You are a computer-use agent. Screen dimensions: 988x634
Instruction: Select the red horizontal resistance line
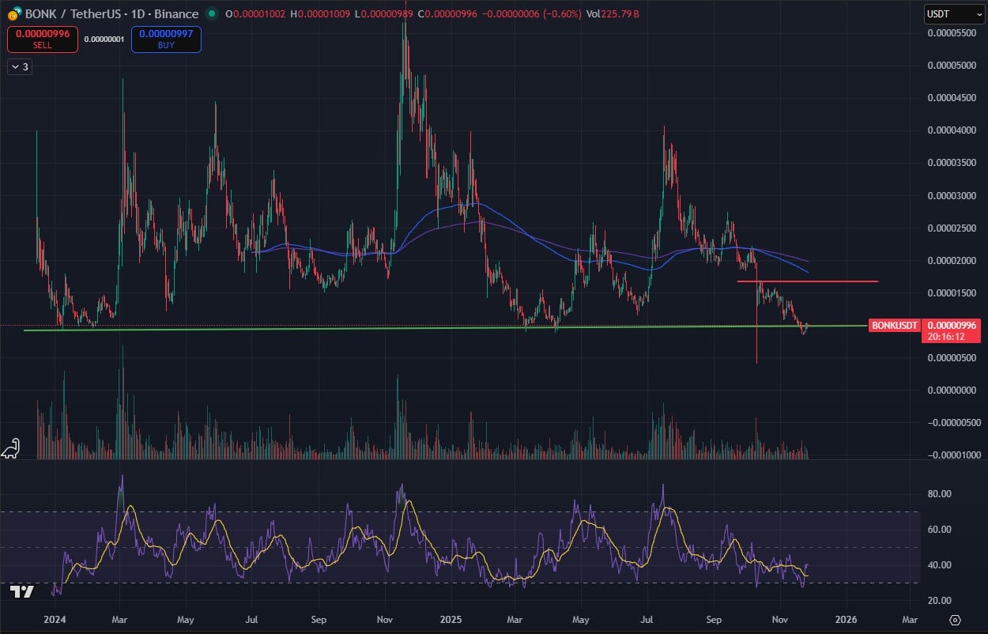click(x=808, y=281)
